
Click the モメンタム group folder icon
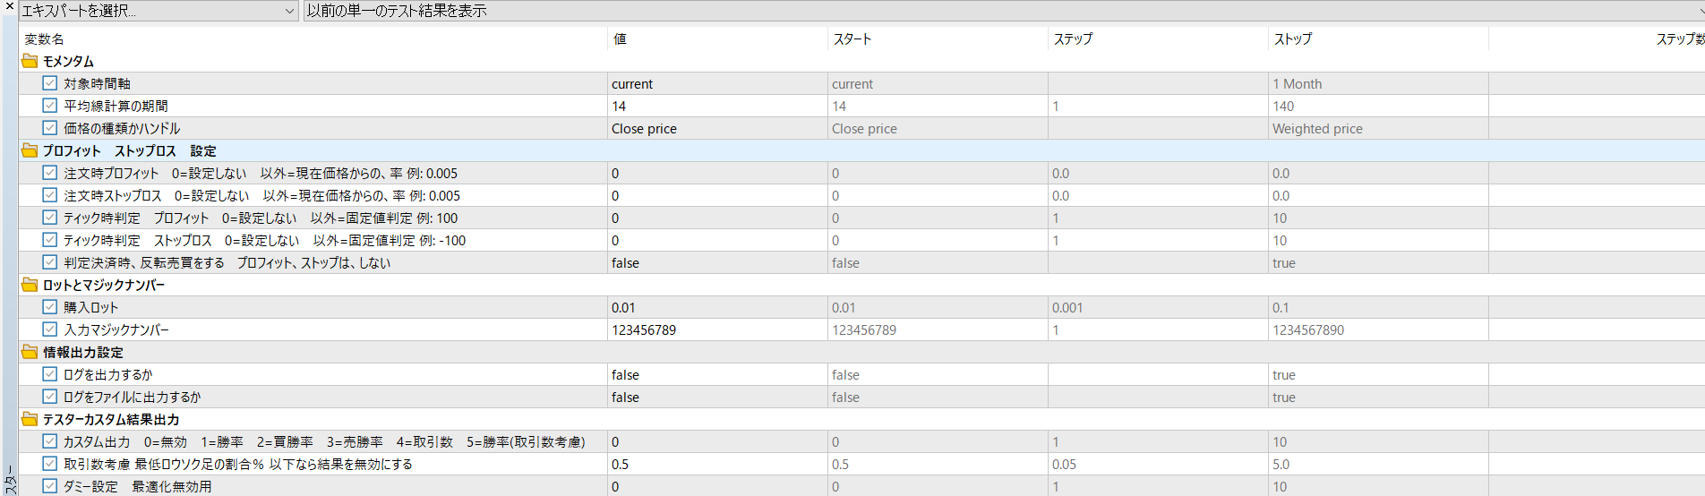(30, 61)
